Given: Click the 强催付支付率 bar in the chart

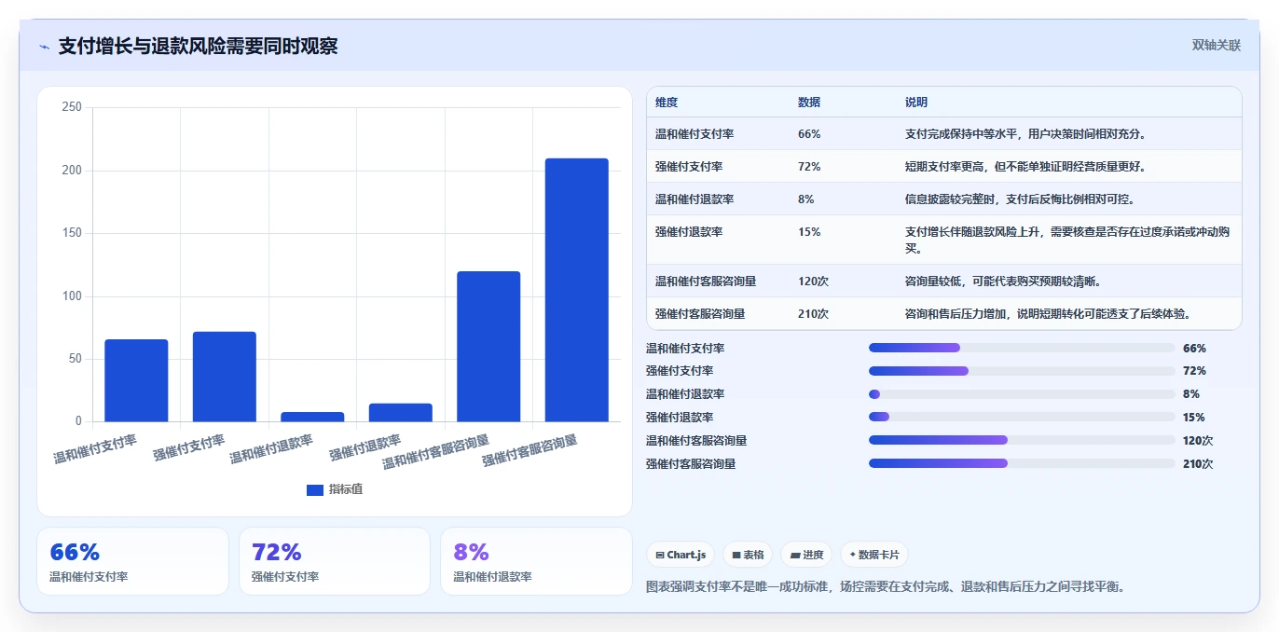Looking at the screenshot, I should pyautogui.click(x=225, y=377).
